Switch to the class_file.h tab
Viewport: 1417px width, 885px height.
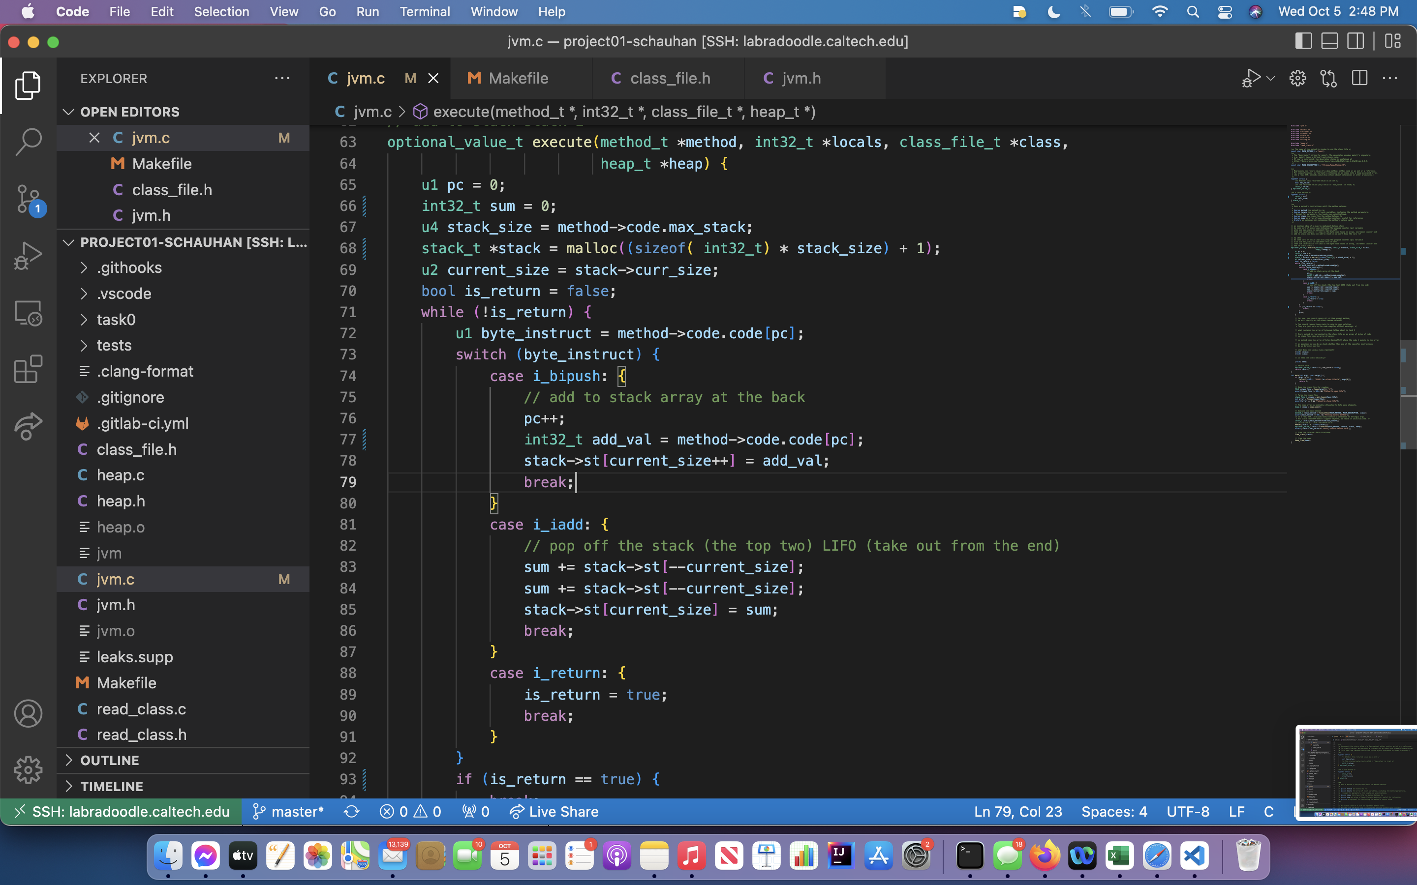[669, 78]
